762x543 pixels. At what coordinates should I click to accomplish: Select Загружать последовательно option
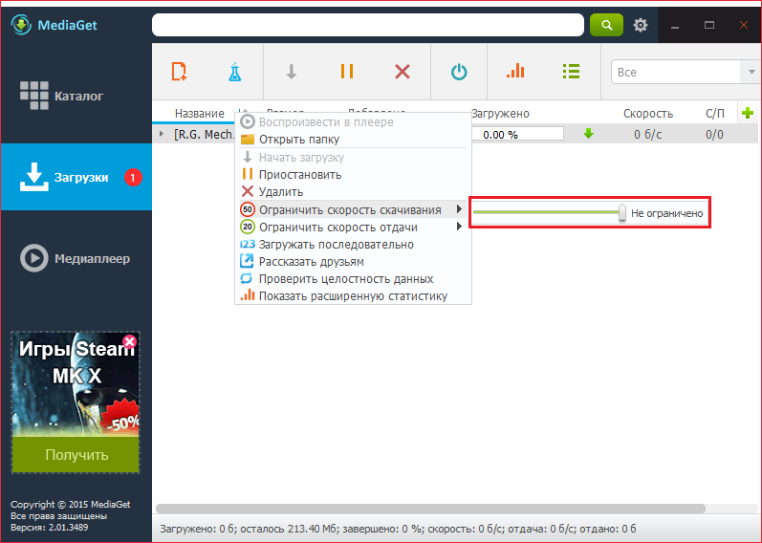point(353,245)
